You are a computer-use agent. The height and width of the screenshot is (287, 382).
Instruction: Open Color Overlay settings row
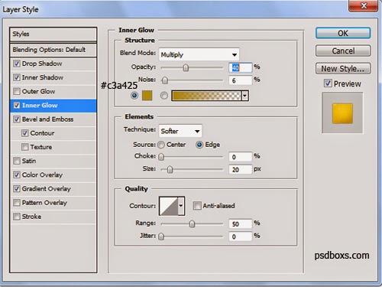pyautogui.click(x=53, y=174)
